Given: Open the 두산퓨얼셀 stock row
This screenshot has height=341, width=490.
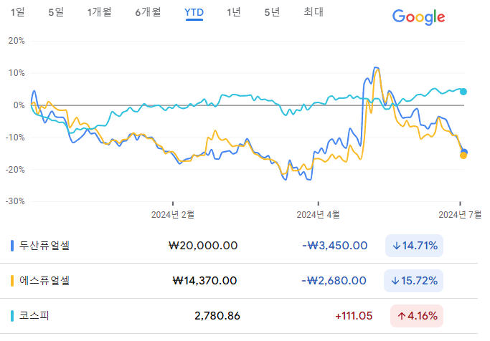Looking at the screenshot, I should (239, 246).
